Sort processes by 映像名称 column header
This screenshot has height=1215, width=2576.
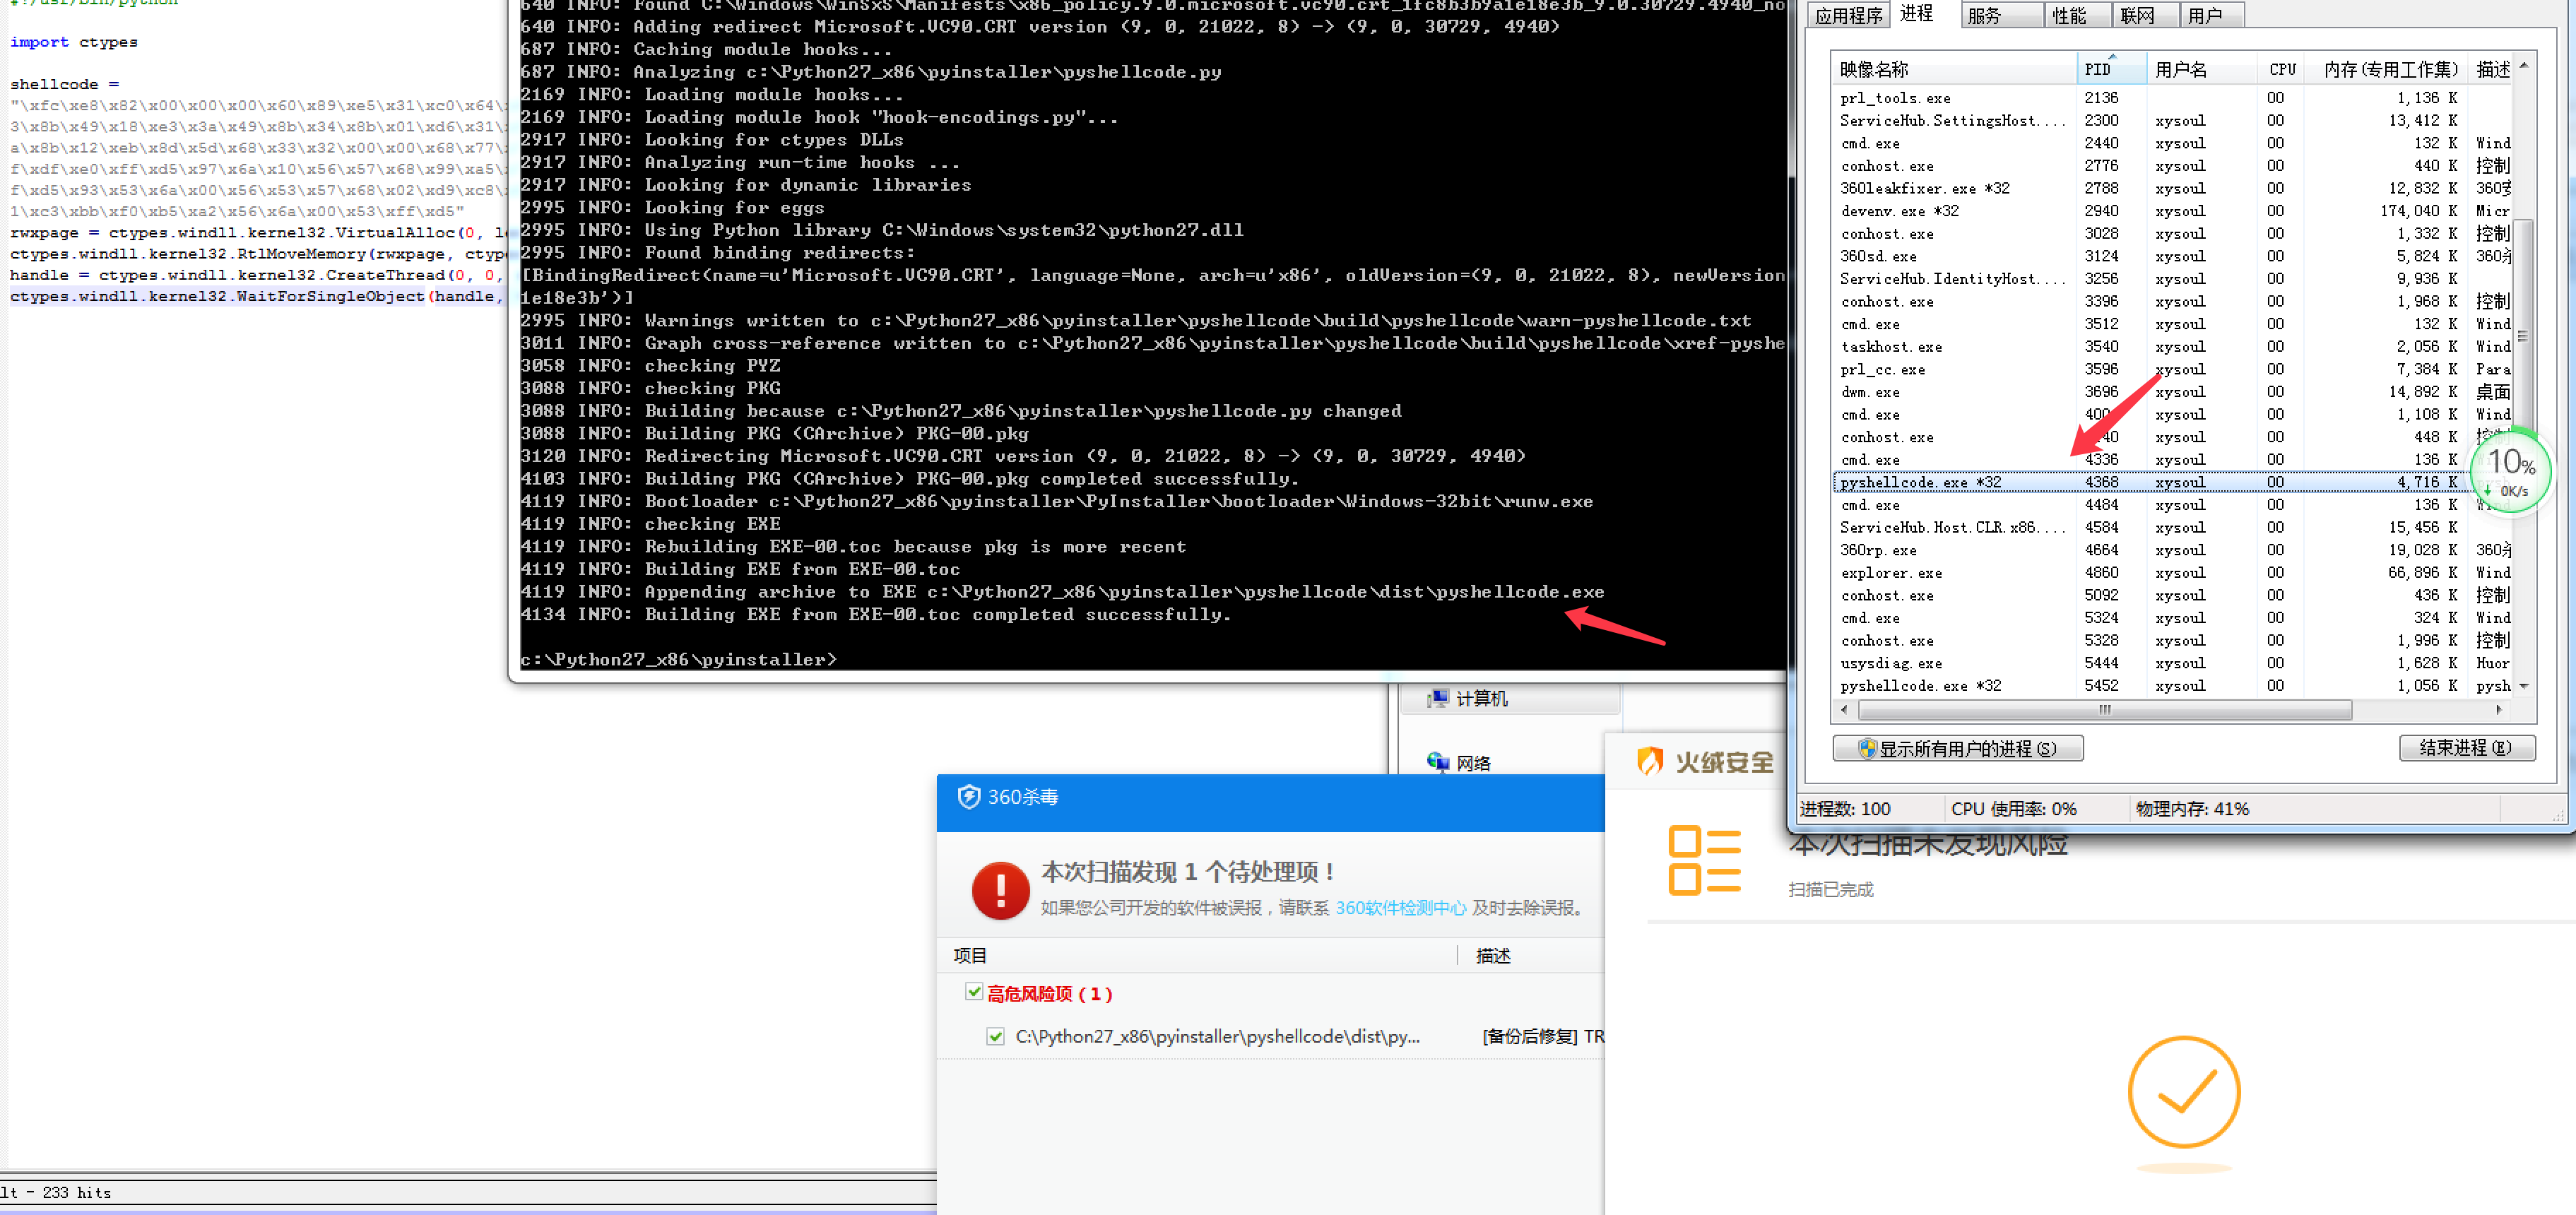[x=1955, y=69]
